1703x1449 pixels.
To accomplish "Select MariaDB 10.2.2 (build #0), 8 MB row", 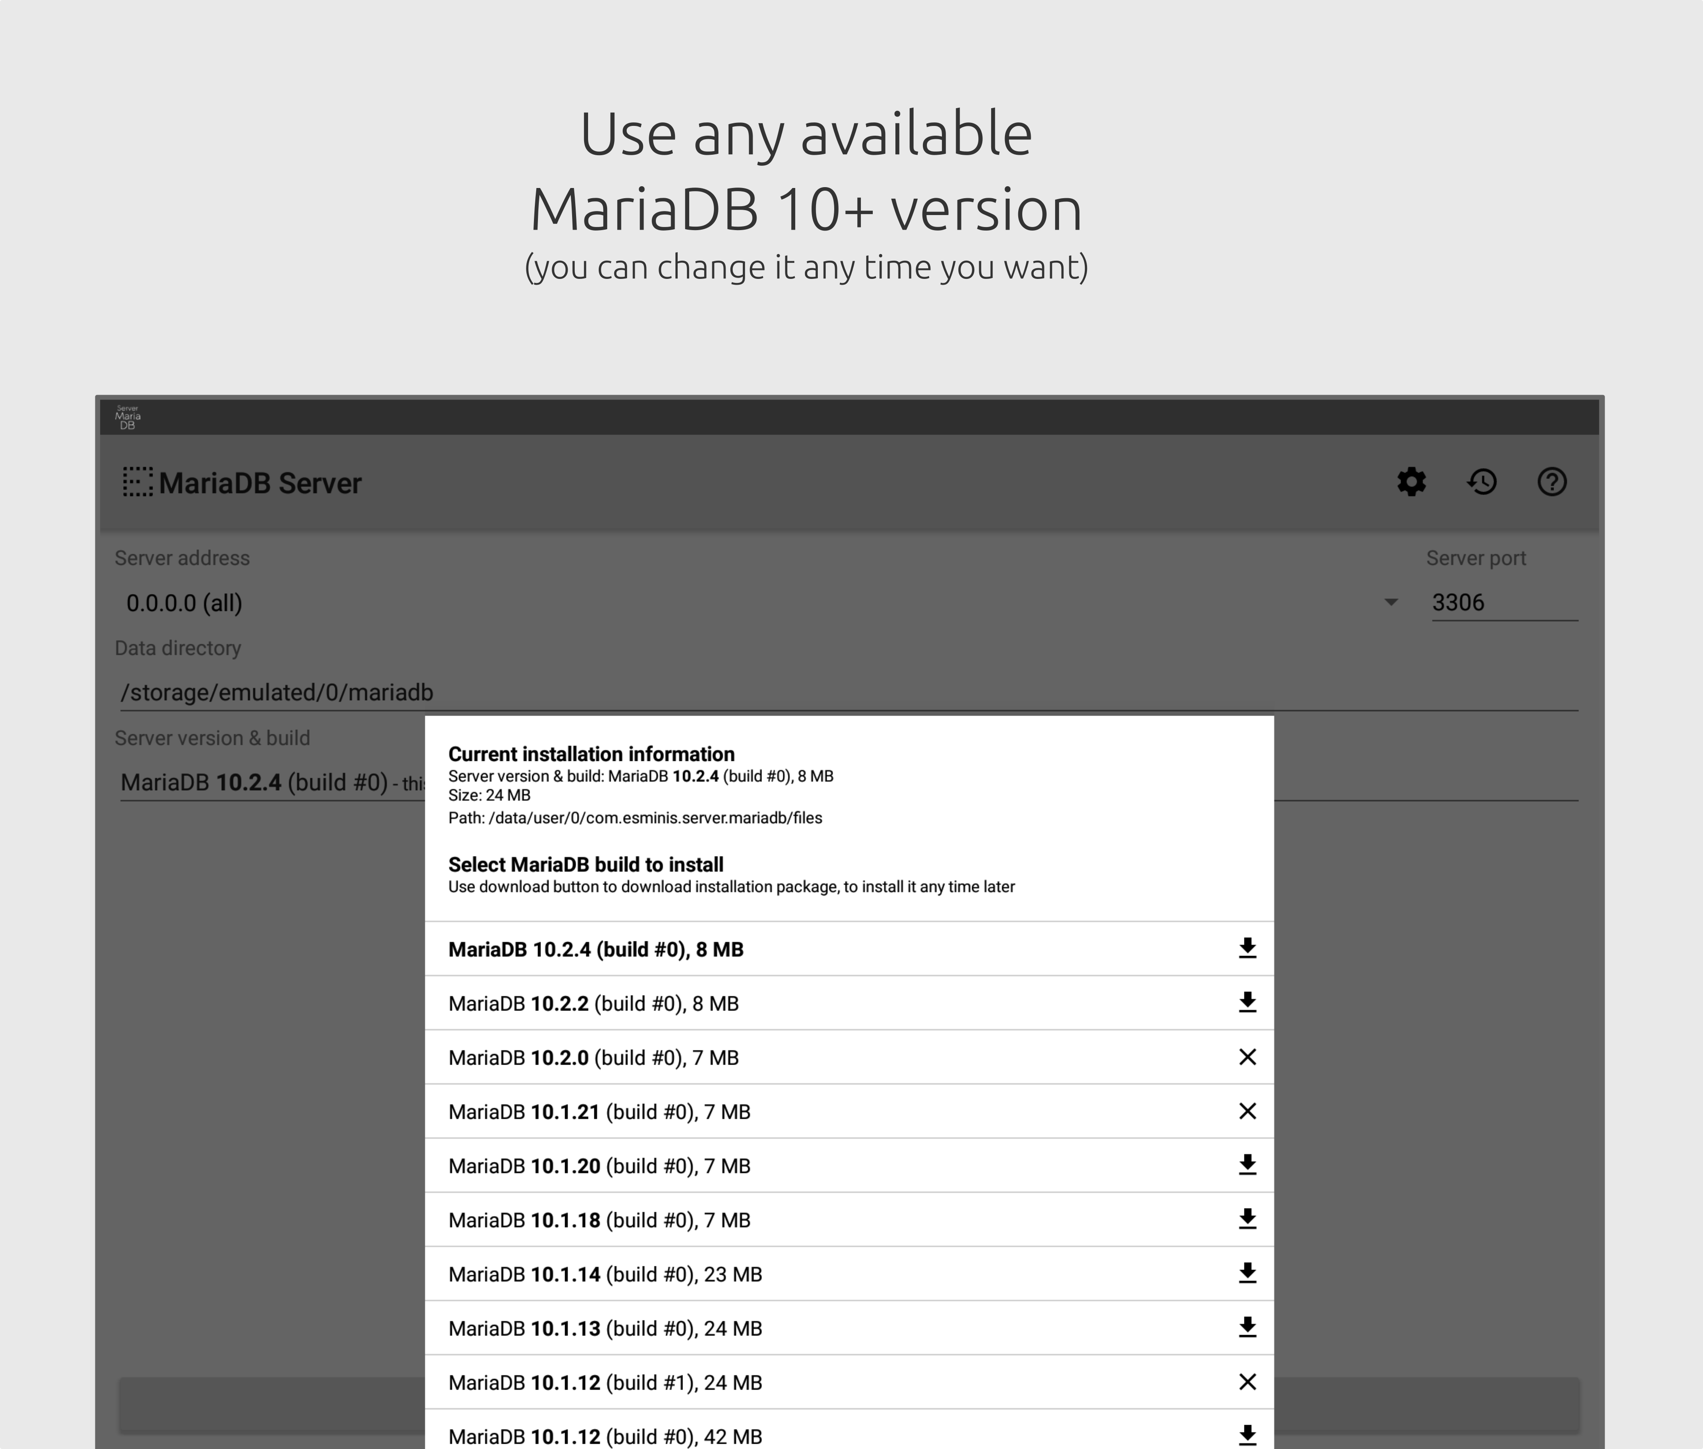I will pos(849,1003).
